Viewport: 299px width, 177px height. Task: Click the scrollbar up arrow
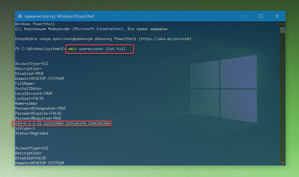(282, 24)
